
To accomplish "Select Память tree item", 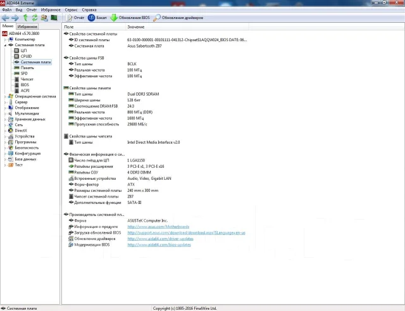I will (27, 68).
